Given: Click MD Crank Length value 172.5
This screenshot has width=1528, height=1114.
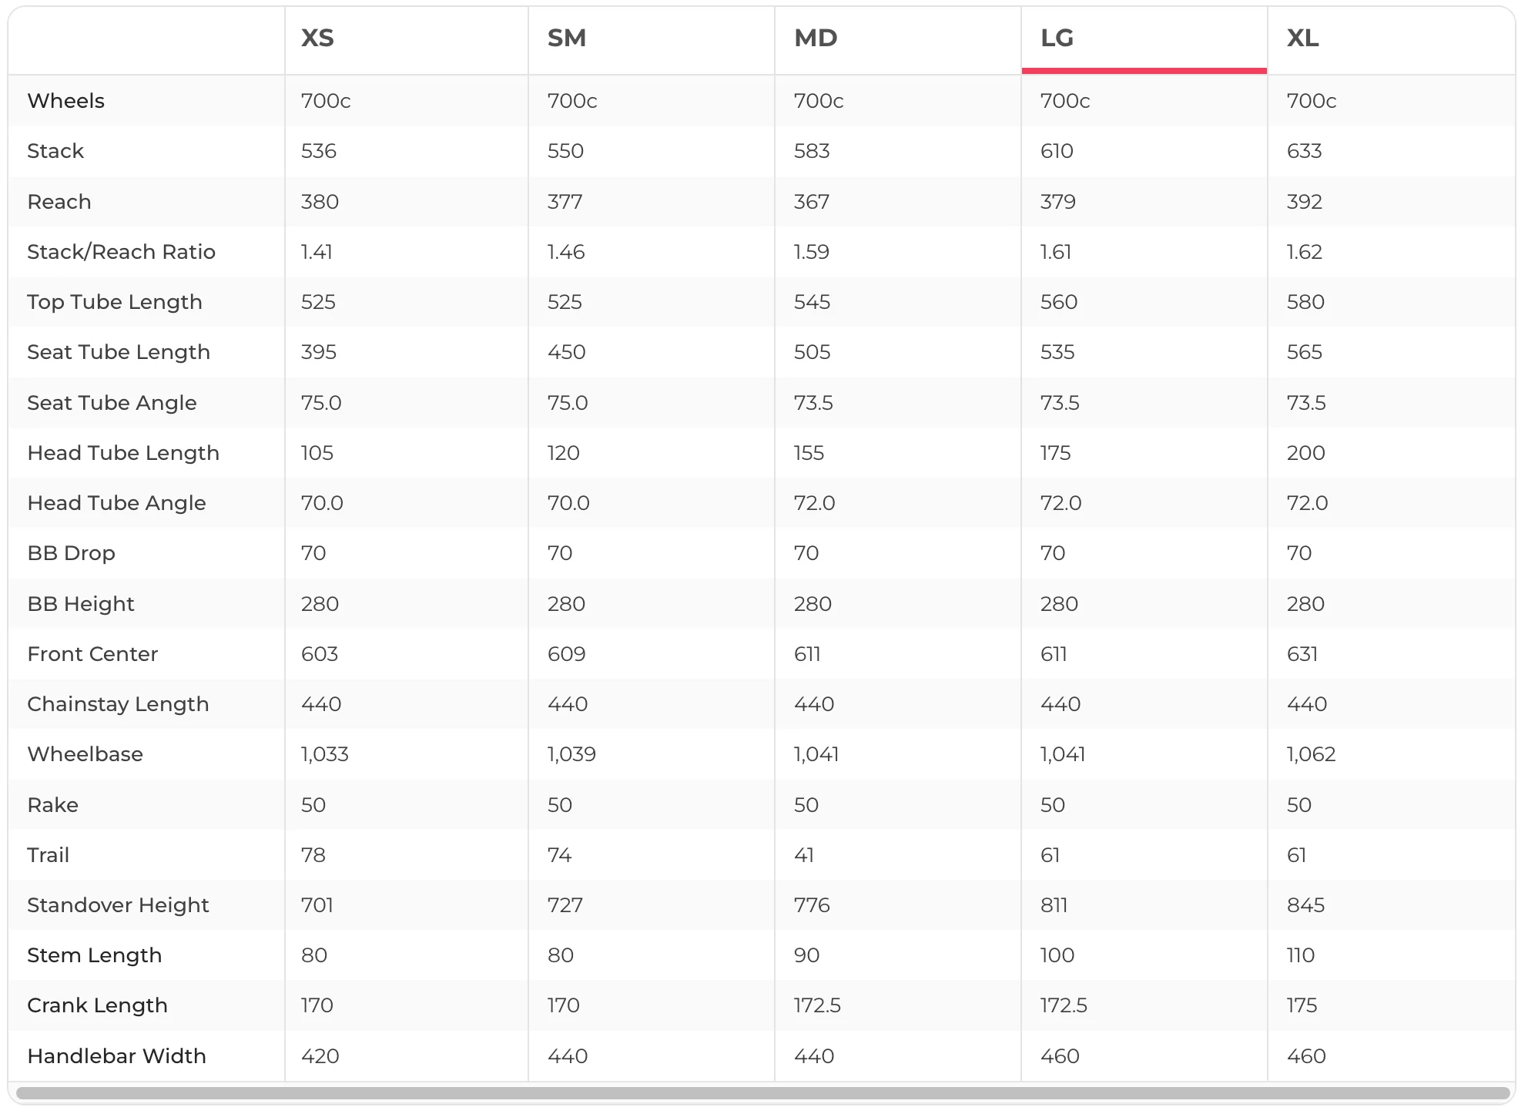Looking at the screenshot, I should point(817,1005).
